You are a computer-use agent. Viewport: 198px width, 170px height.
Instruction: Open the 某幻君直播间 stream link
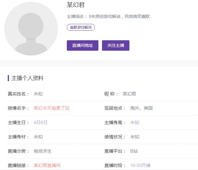(x=47, y=165)
